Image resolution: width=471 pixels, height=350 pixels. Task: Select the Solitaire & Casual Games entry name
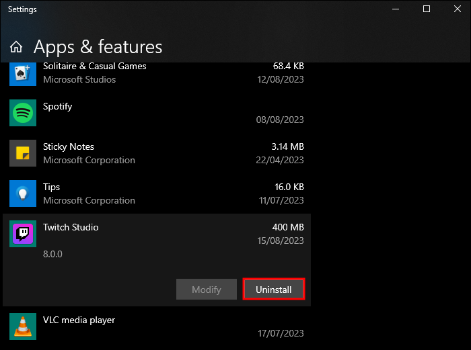click(x=94, y=66)
